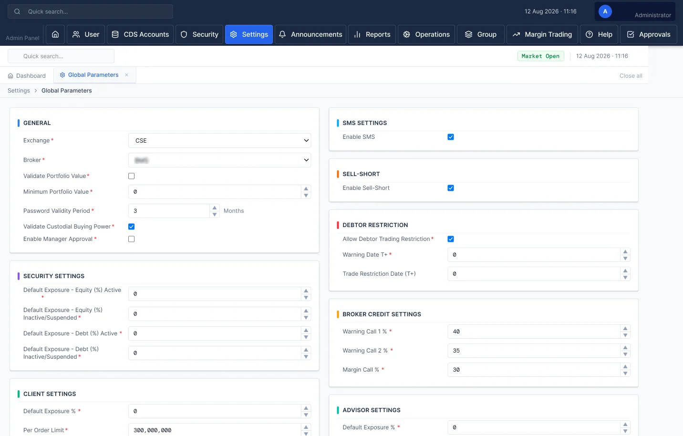The image size is (683, 436).
Task: Click the magnifier icon in the top search bar
Action: tap(17, 11)
